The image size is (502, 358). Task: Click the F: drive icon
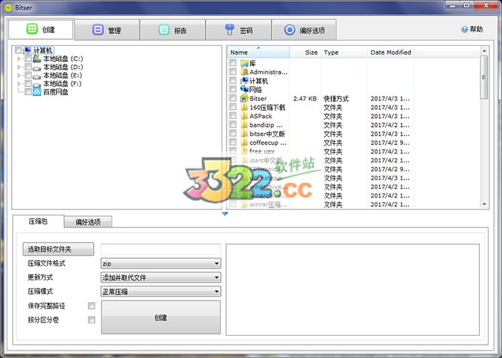[x=37, y=84]
